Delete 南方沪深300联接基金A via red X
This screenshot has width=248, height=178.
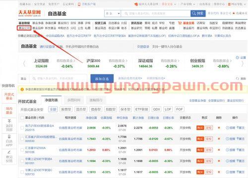[219, 128]
